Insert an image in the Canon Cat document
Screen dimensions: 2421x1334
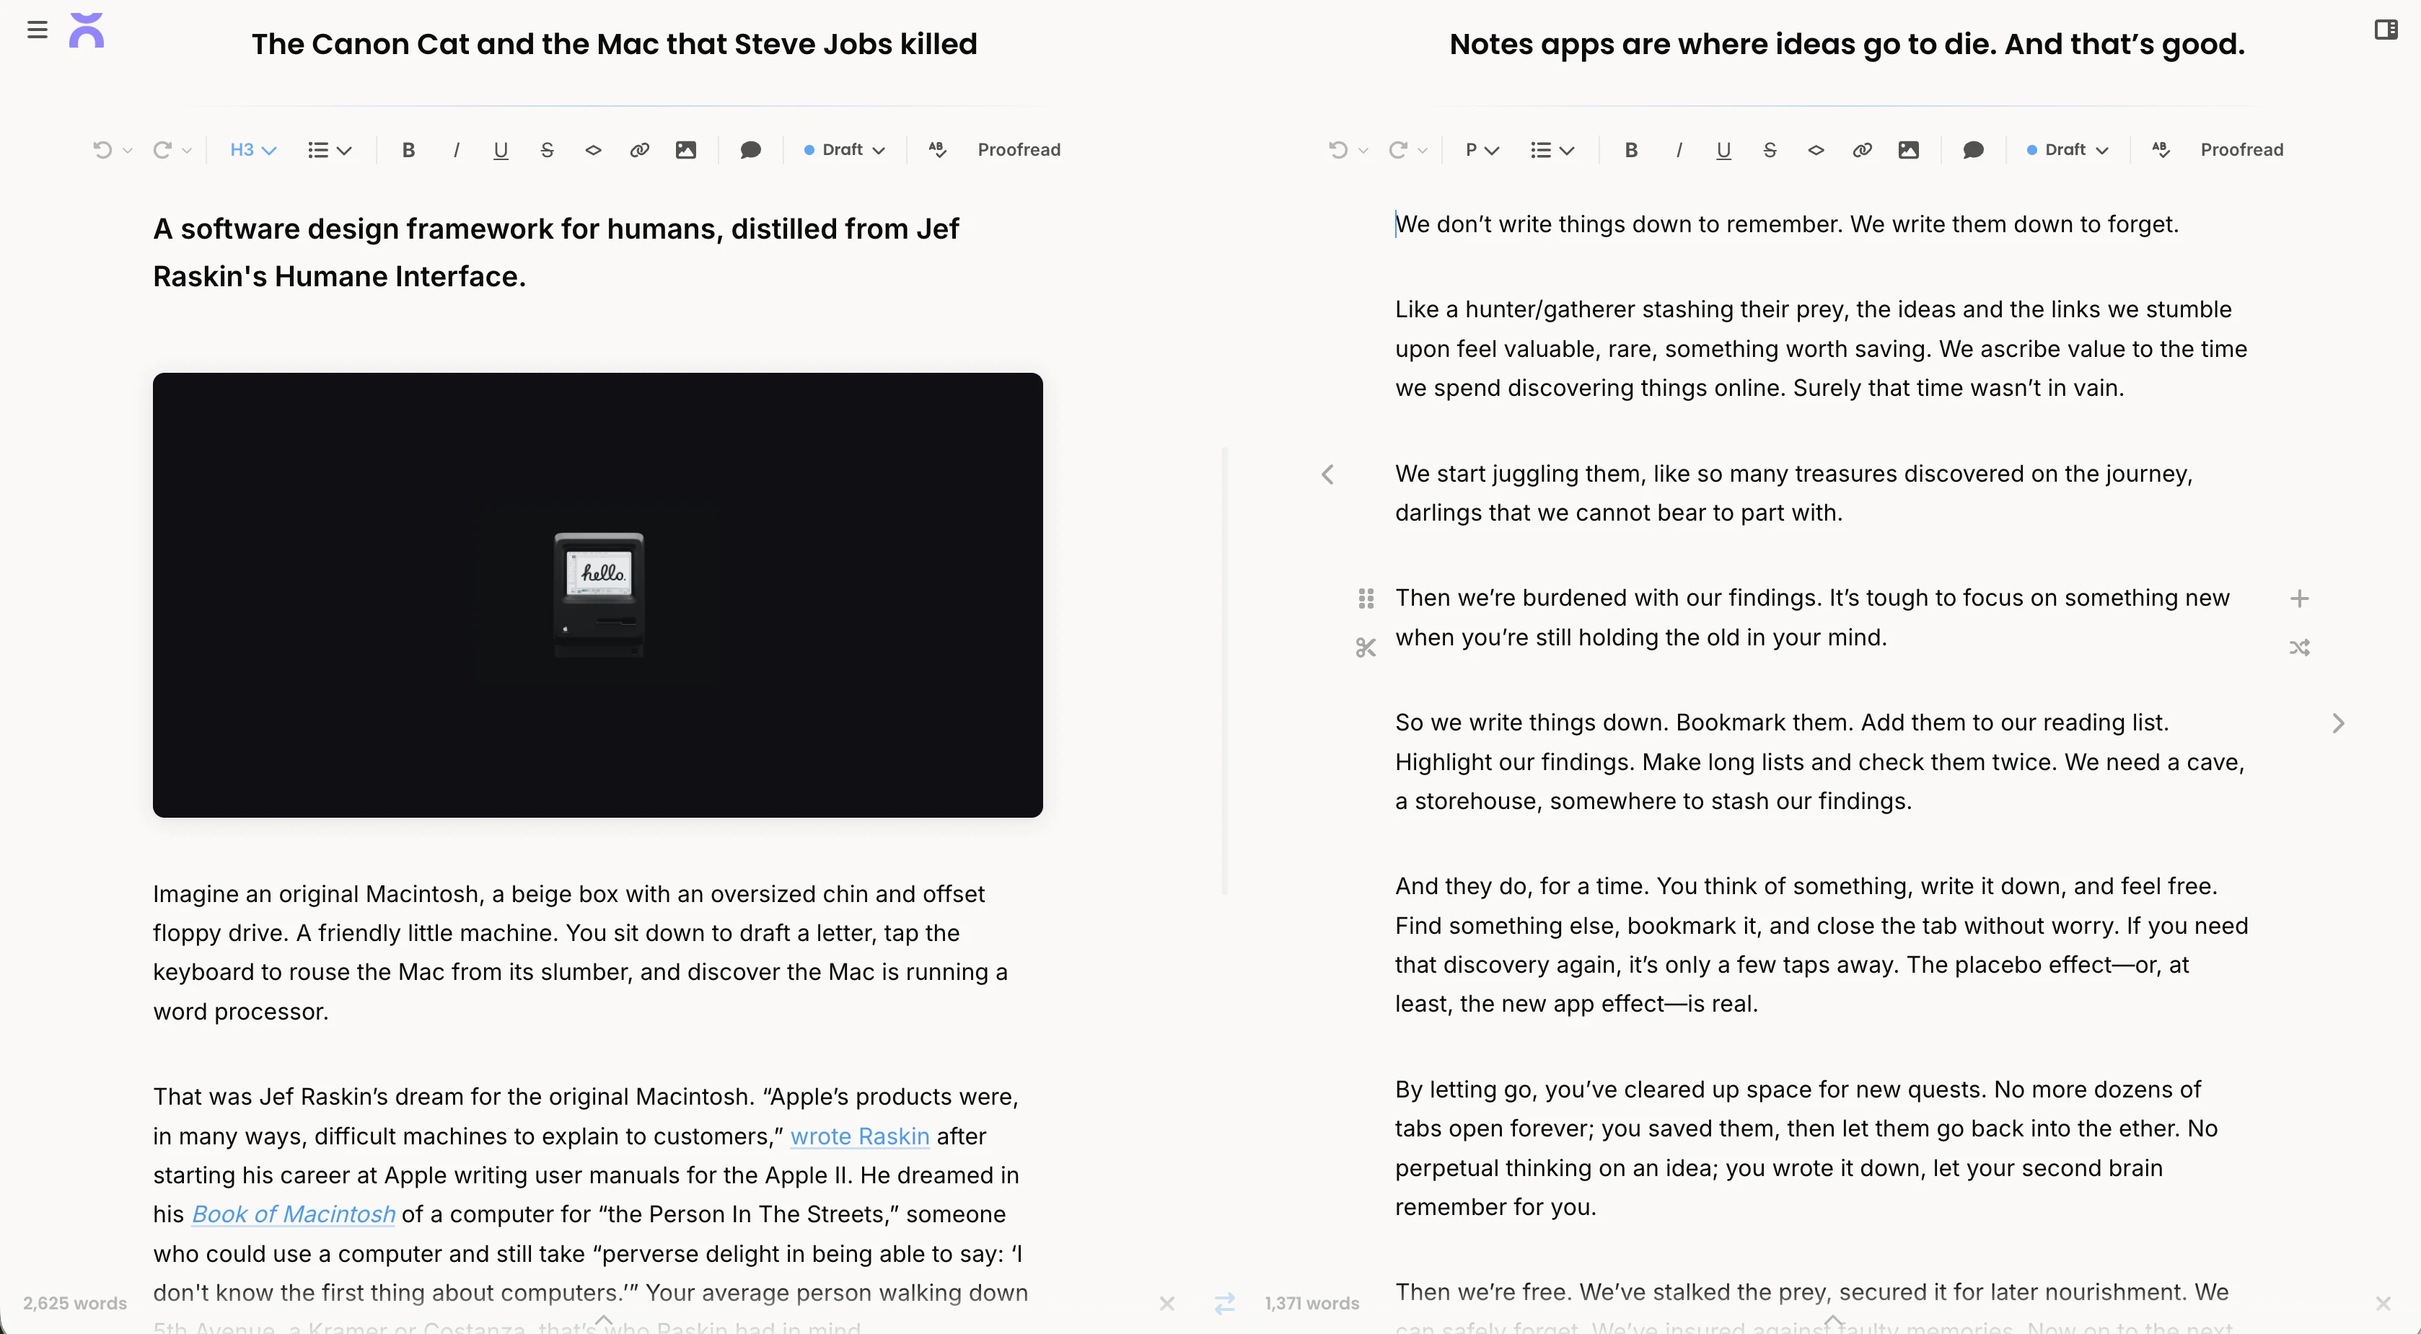(x=686, y=150)
